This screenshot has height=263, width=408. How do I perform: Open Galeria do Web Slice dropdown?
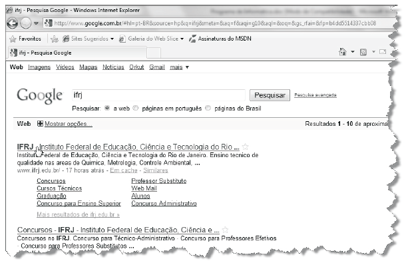tap(151, 39)
